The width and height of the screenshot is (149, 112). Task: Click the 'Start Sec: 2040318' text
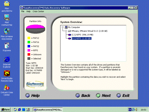tap(34, 68)
